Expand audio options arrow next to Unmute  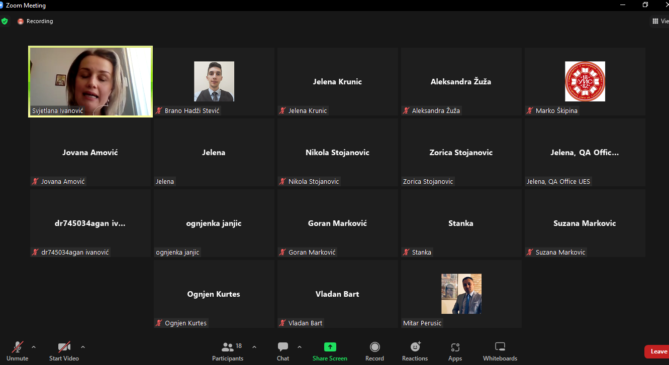[x=34, y=347]
